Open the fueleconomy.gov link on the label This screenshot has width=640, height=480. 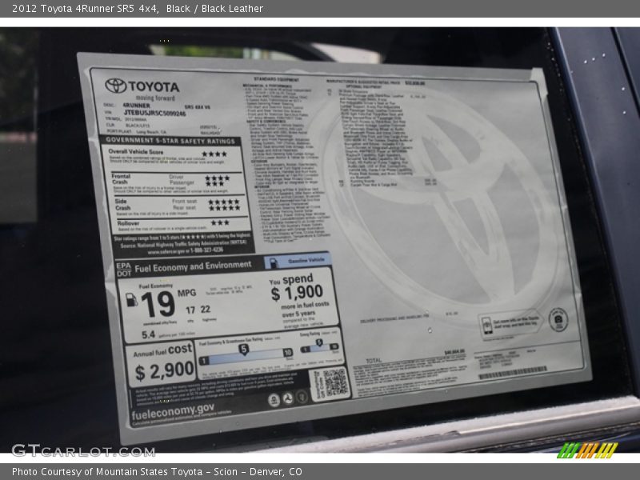click(x=173, y=410)
